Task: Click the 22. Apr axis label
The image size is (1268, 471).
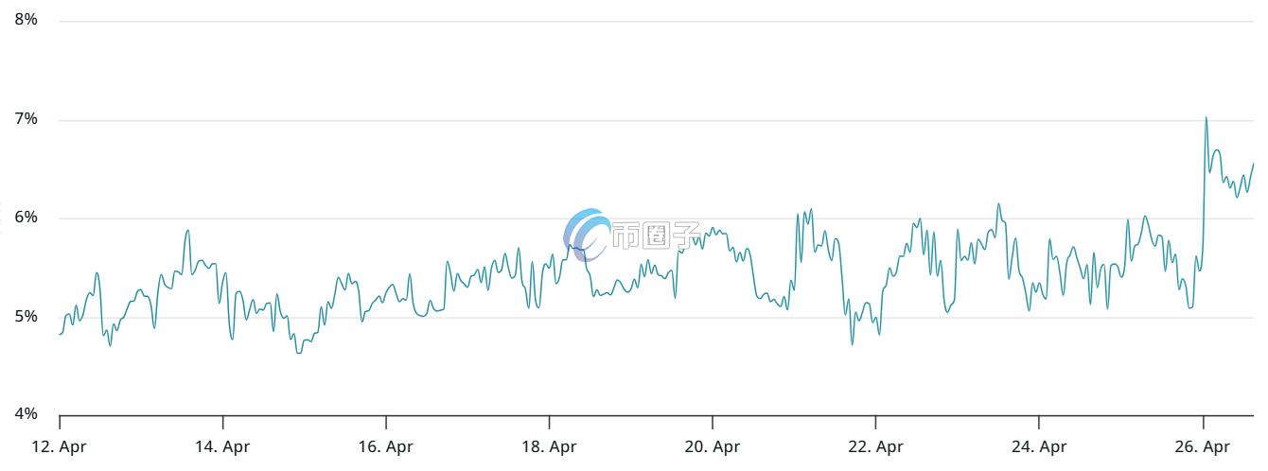Action: (876, 446)
